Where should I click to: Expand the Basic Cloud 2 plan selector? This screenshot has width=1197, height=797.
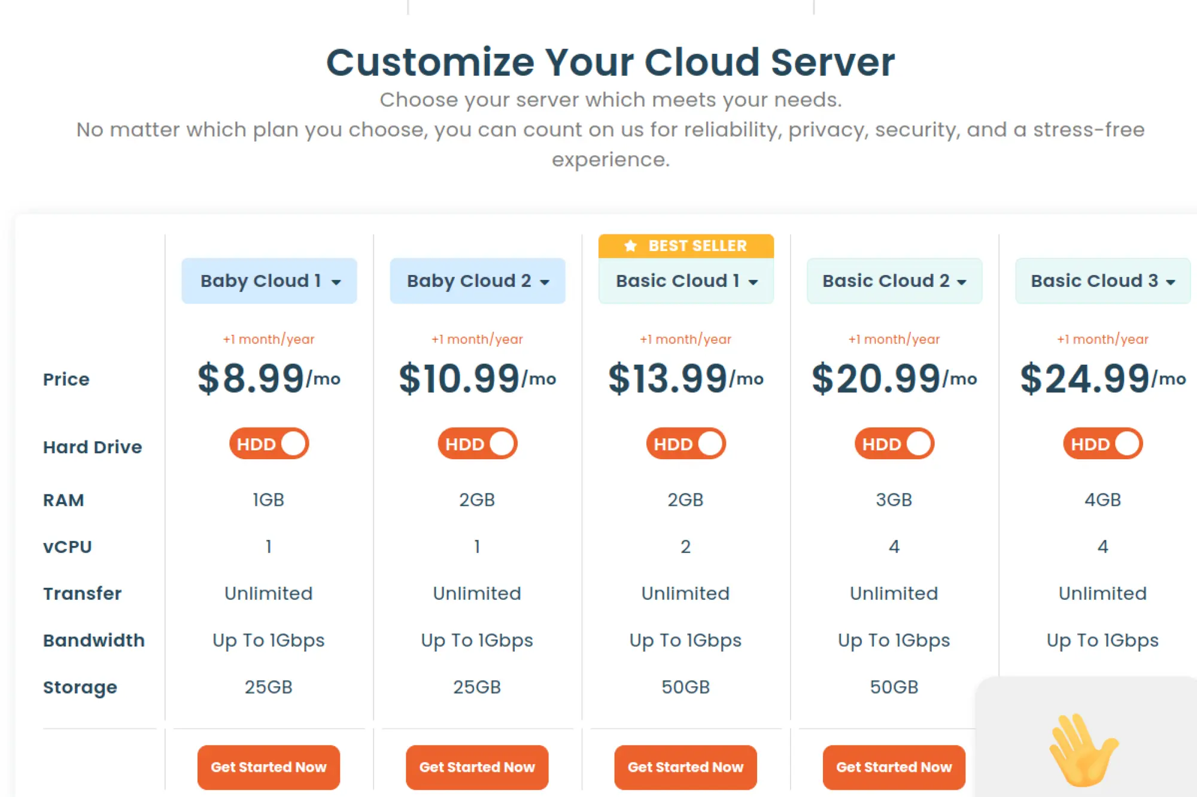(894, 281)
